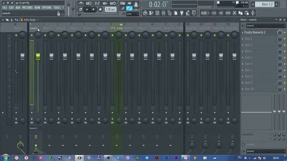Click the yellow-green fader of reverb insert

[x=38, y=57]
